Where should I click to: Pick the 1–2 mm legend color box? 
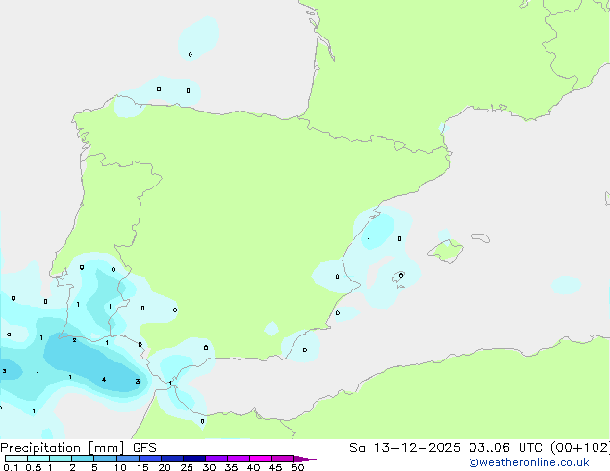tap(61, 459)
